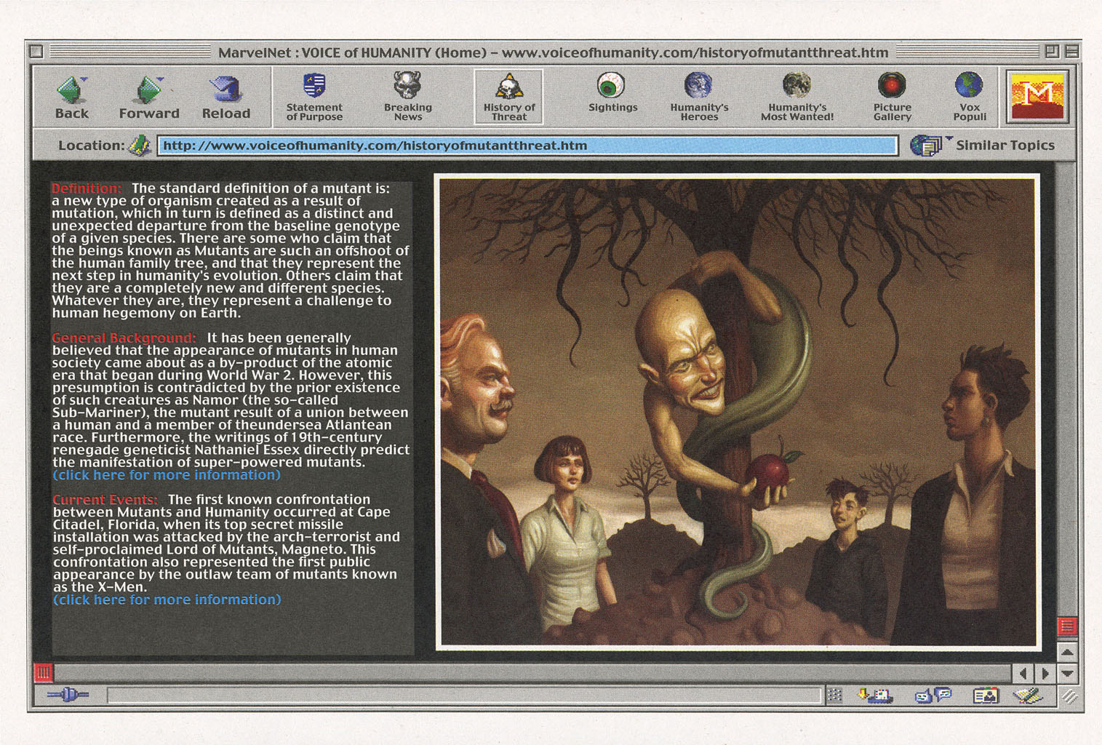1102x745 pixels.
Task: Open Humanity's Most Wanted! page
Action: click(x=797, y=97)
